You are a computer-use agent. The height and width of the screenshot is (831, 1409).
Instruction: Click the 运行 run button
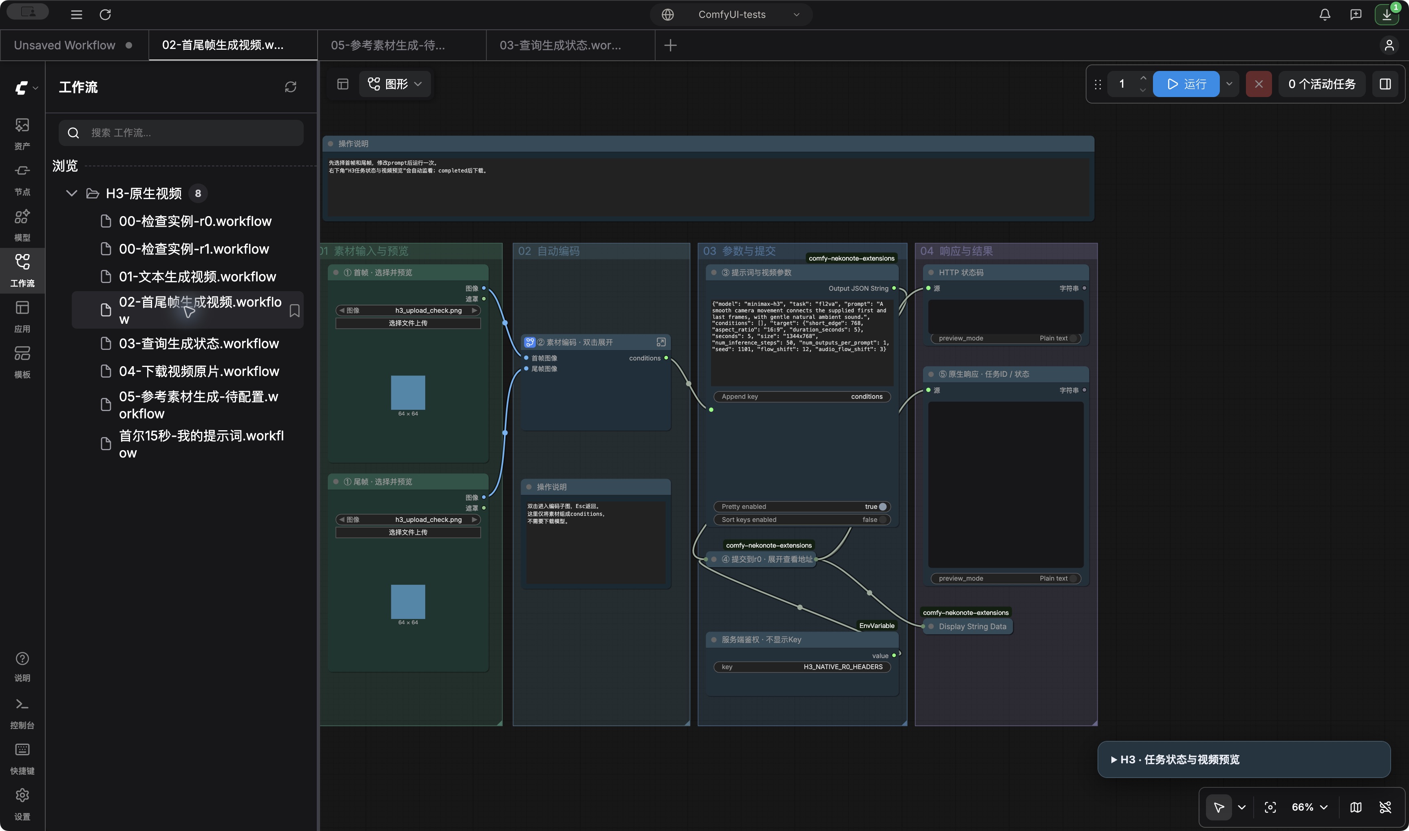pyautogui.click(x=1186, y=84)
